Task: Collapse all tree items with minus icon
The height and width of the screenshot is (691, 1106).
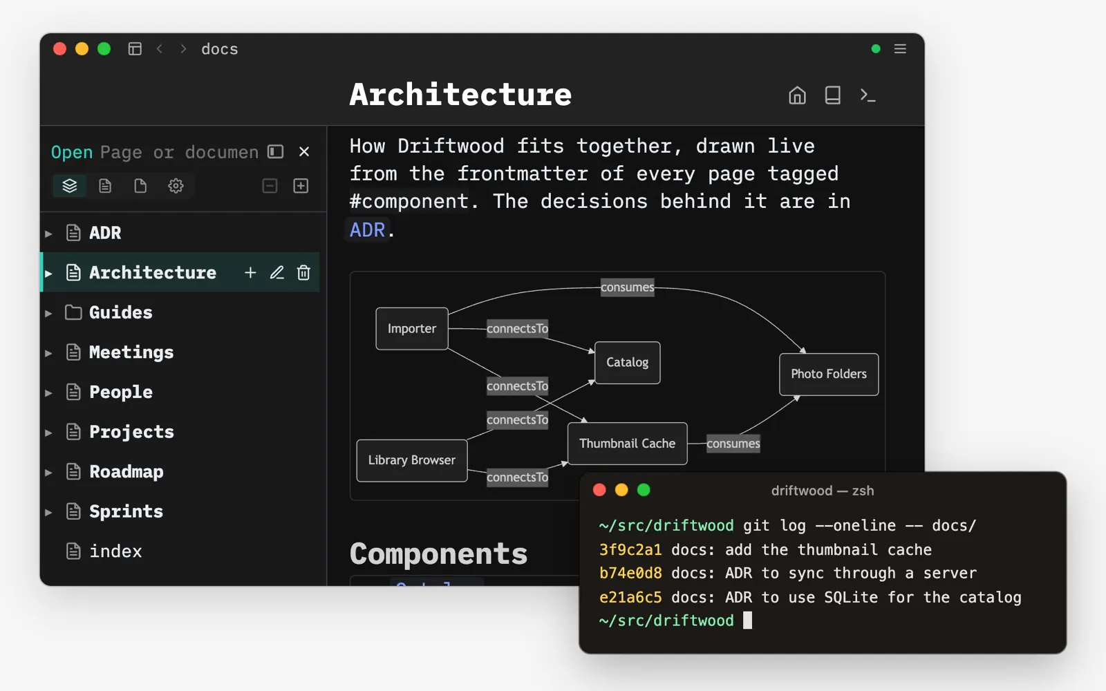Action: point(270,186)
